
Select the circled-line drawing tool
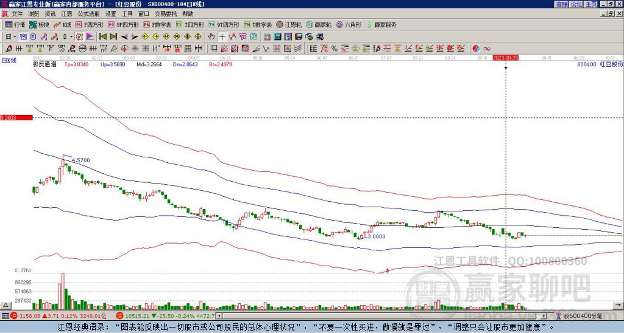82,49
